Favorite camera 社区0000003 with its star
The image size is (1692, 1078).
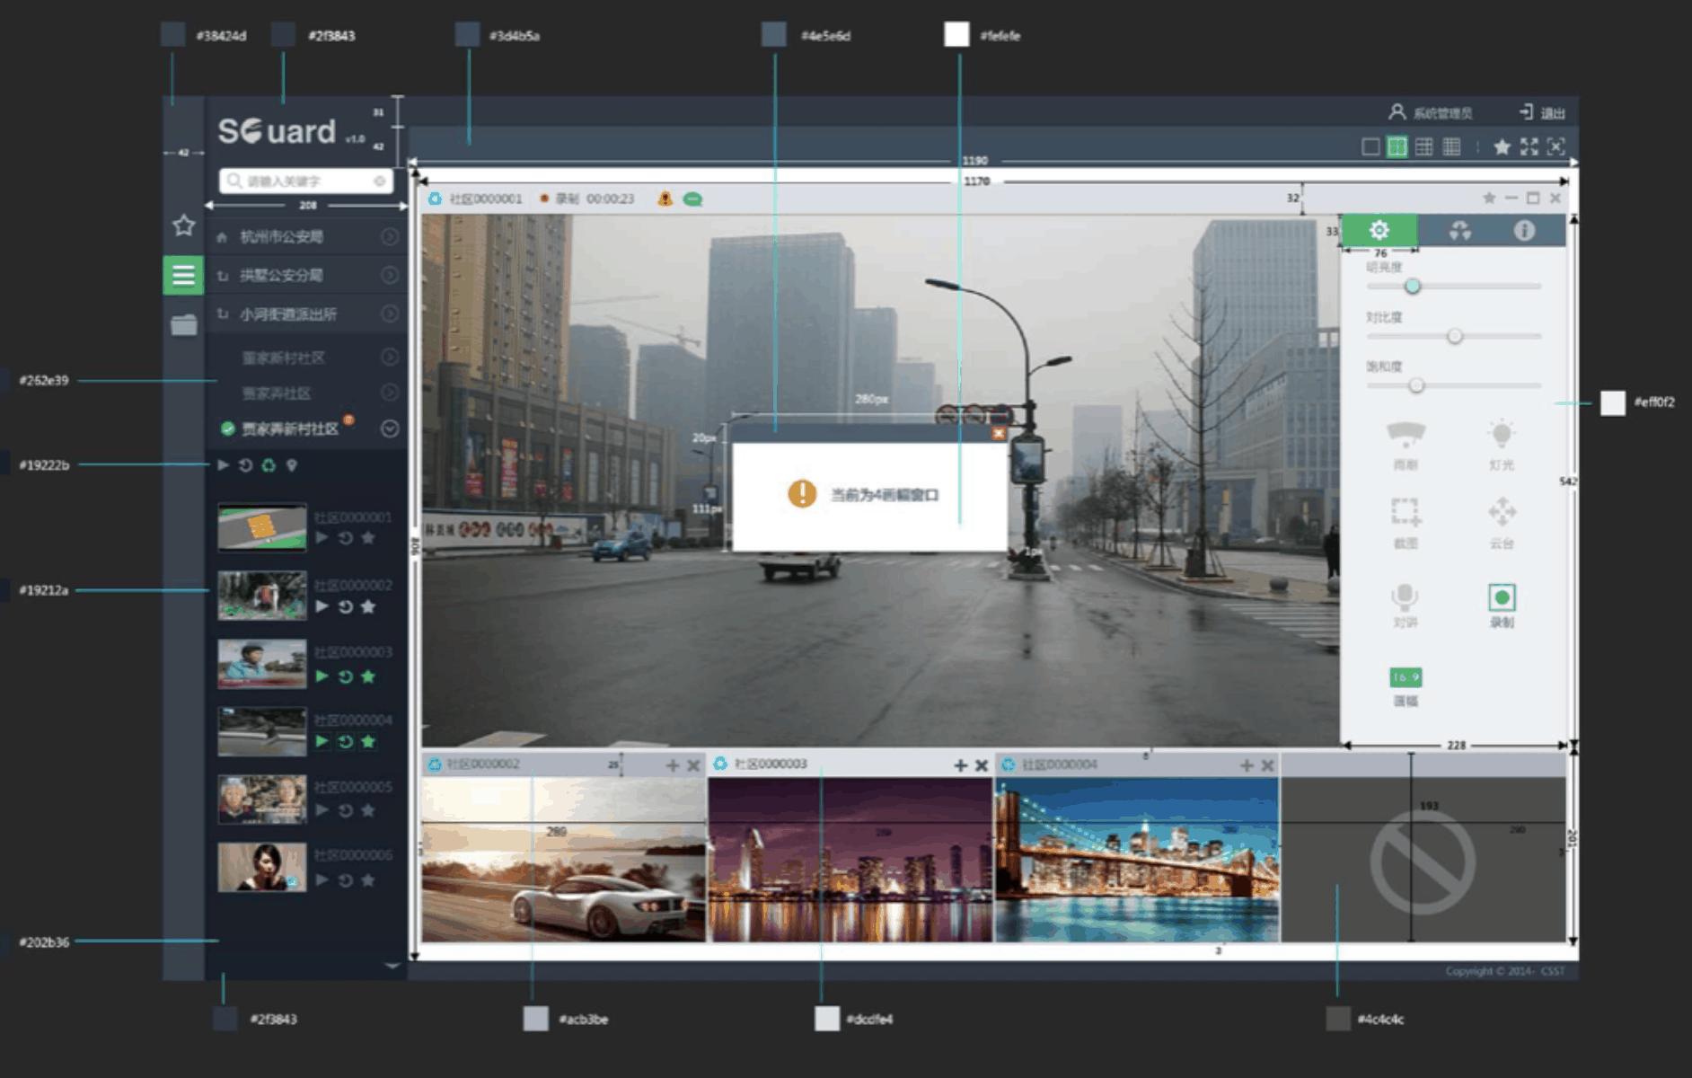368,676
